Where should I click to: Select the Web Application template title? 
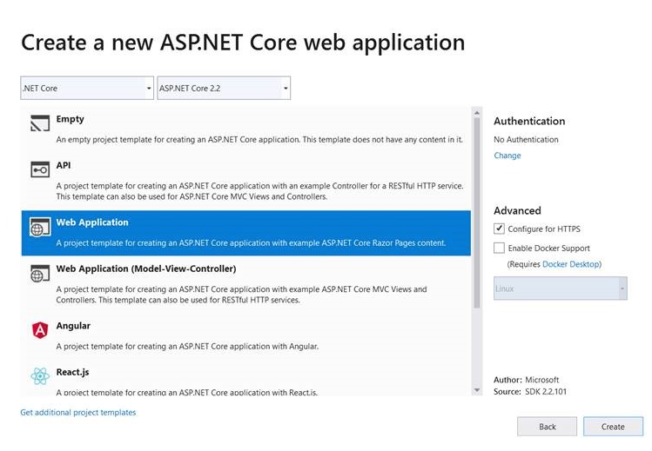coord(92,222)
